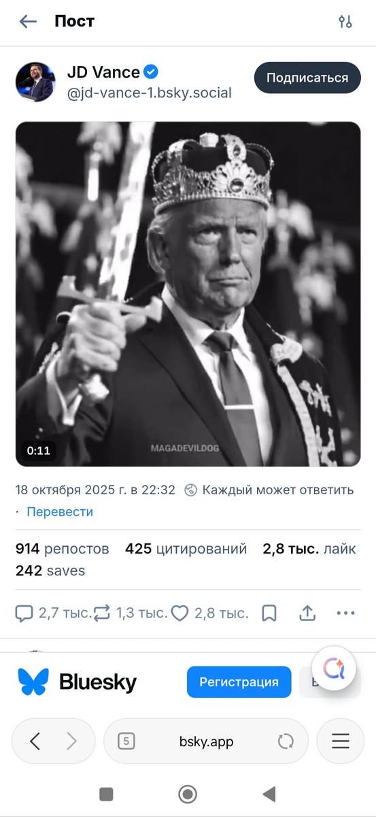Tap the floating AI search circle icon
Screen dimensions: 376x817
(x=335, y=669)
